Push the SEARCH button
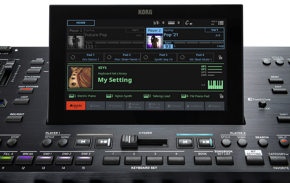Image resolution: width=290 pixels, height=183 pixels. click(x=263, y=143)
